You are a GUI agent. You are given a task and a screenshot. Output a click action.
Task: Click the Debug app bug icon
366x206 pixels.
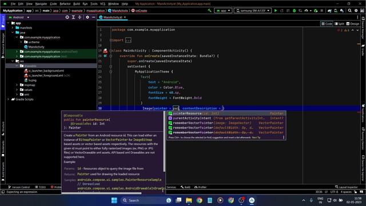pos(294,10)
